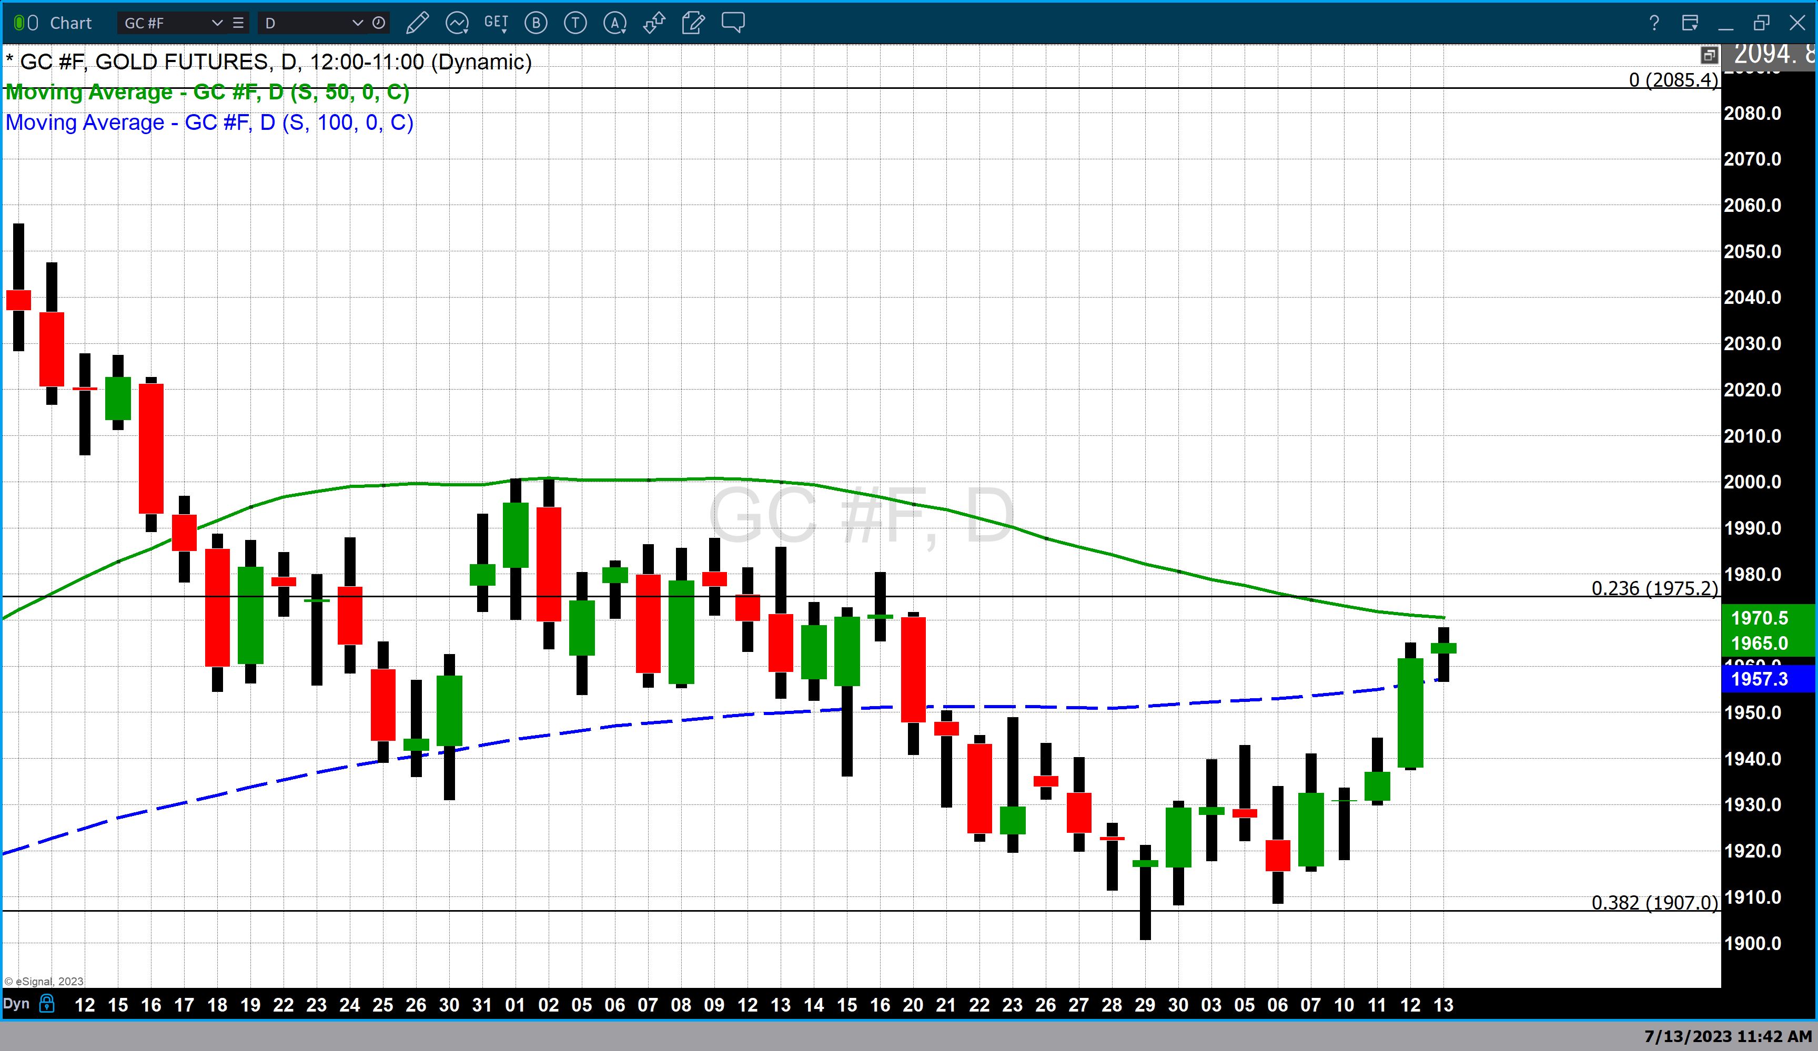This screenshot has height=1051, width=1818.
Task: Click the T (trade) circle icon
Action: coord(575,23)
